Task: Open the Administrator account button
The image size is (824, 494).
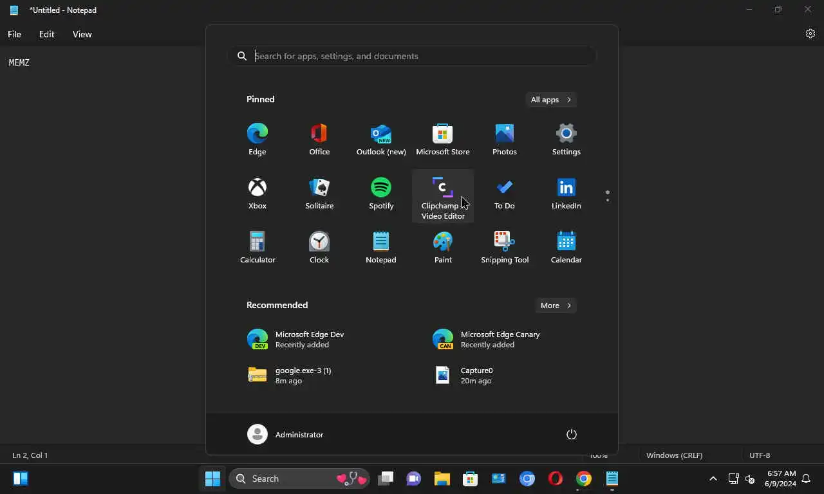Action: click(286, 435)
